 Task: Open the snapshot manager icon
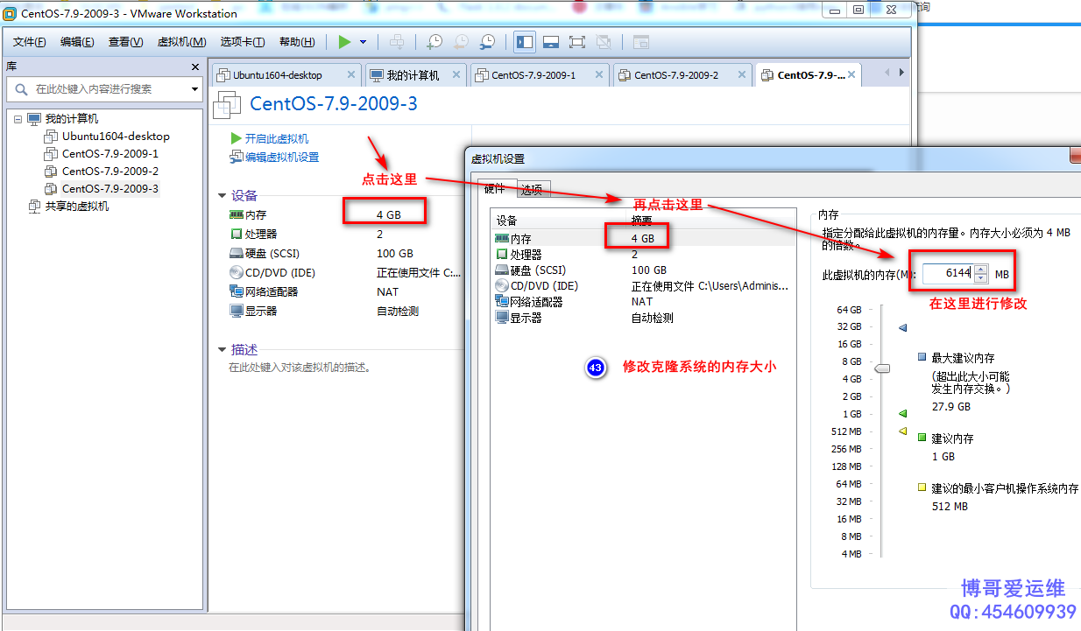[487, 42]
